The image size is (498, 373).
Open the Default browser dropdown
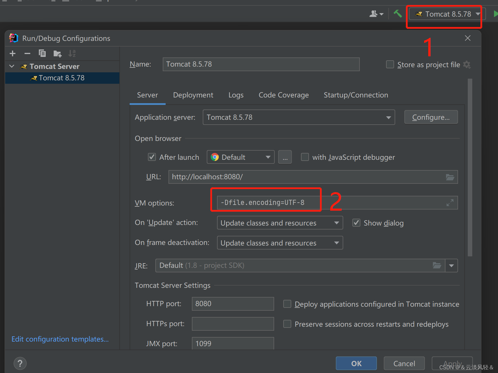coord(240,157)
